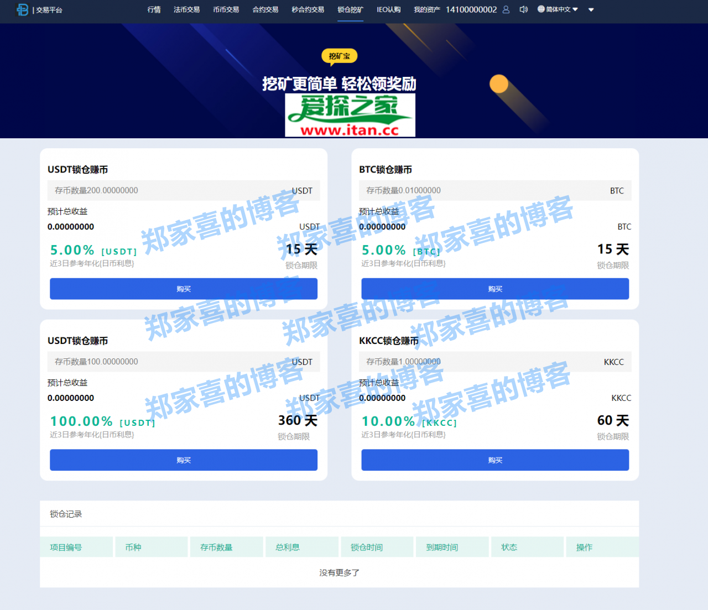Click the globe language icon

click(x=541, y=9)
